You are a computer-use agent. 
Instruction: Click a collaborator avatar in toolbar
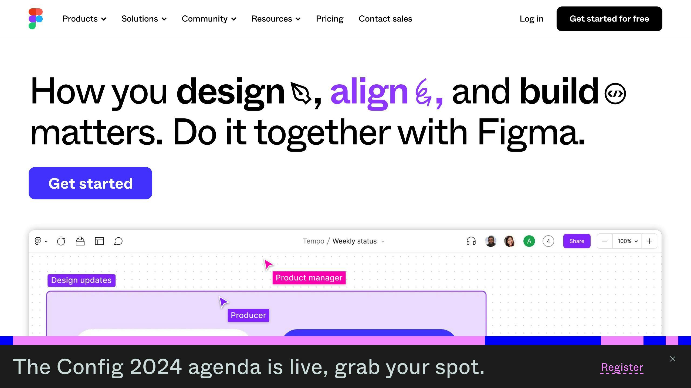(x=491, y=241)
